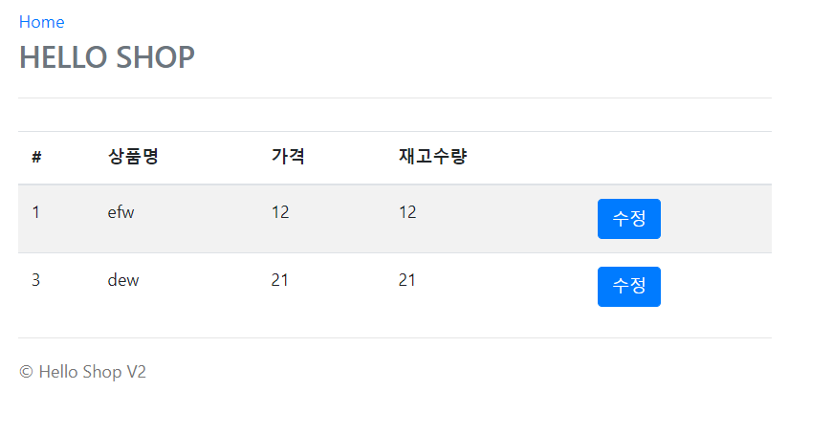Click the 재고수량 value in efw row
Viewport: 832px width, 434px height.
tap(407, 212)
